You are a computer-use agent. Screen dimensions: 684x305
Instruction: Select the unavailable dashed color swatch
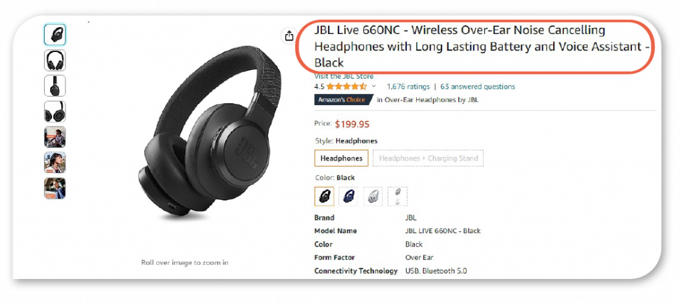(397, 196)
